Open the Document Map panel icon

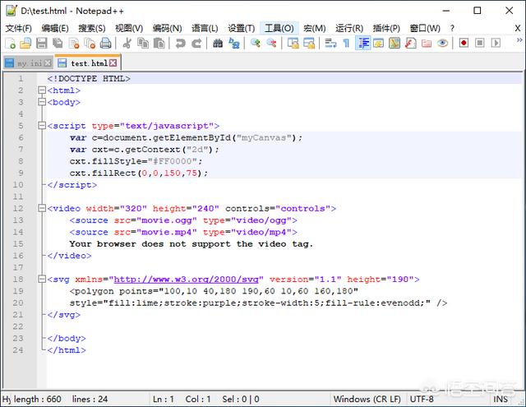tap(394, 44)
